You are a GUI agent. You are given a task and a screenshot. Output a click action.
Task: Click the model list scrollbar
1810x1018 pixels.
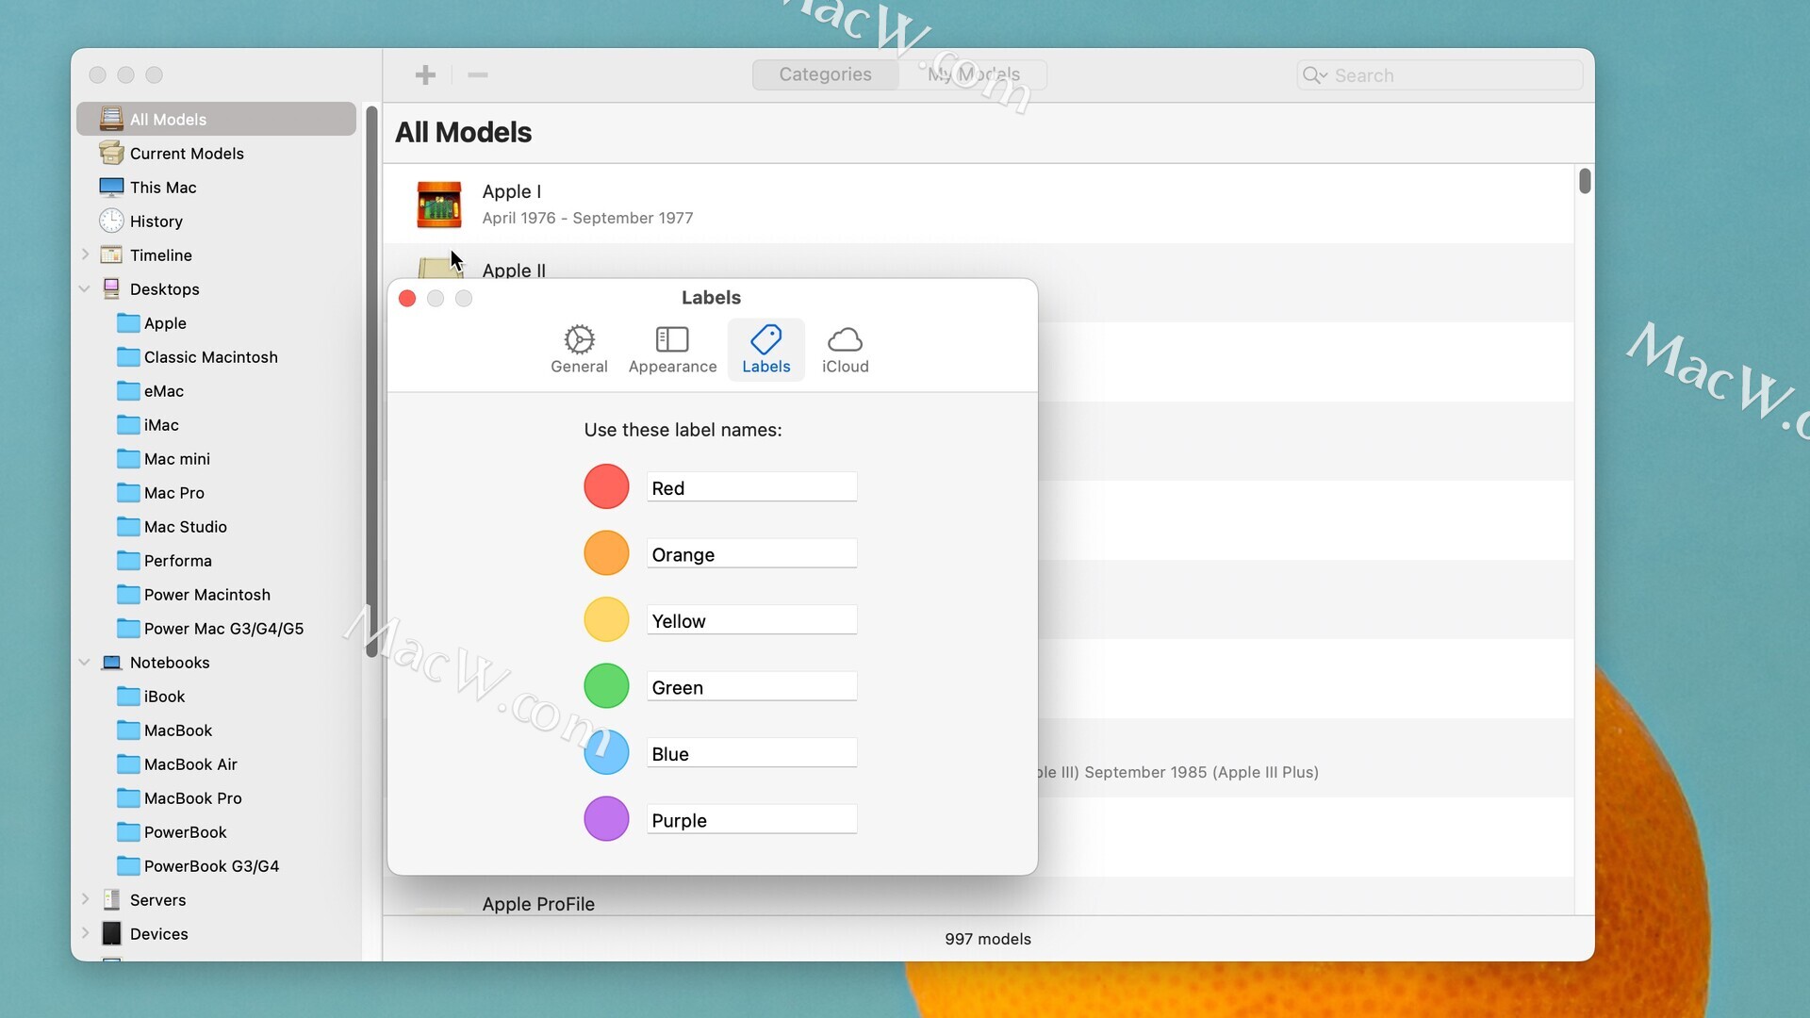click(1585, 180)
